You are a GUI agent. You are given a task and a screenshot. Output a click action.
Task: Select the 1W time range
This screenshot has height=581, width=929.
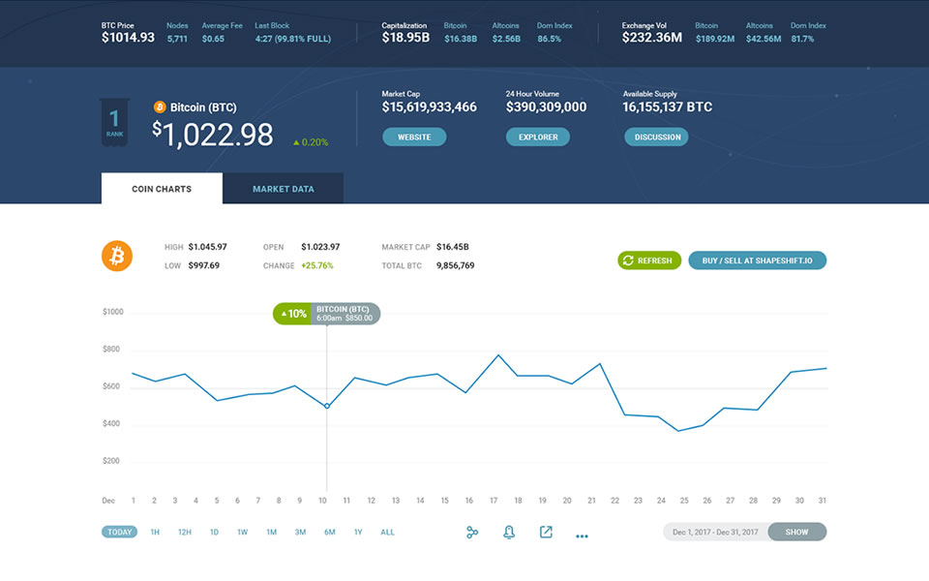[x=242, y=532]
